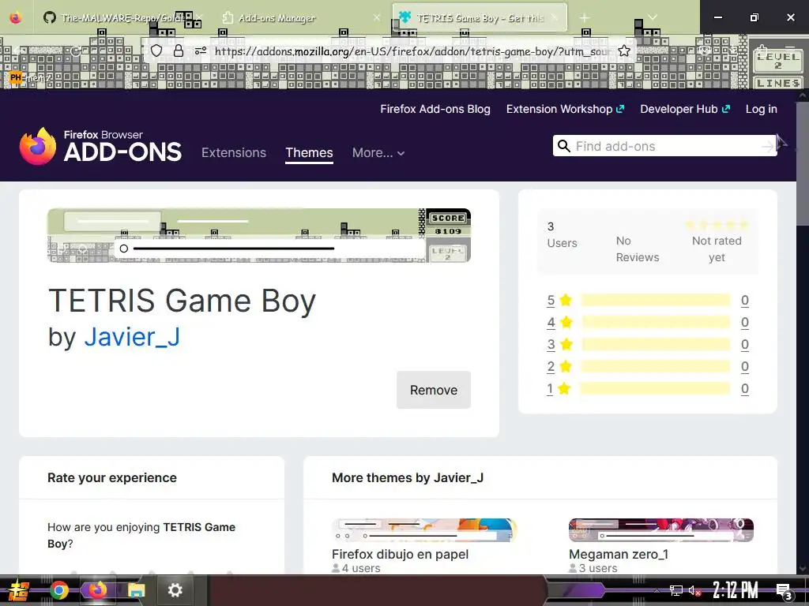The height and width of the screenshot is (606, 809).
Task: Open the list all tabs chevron
Action: pos(653,18)
